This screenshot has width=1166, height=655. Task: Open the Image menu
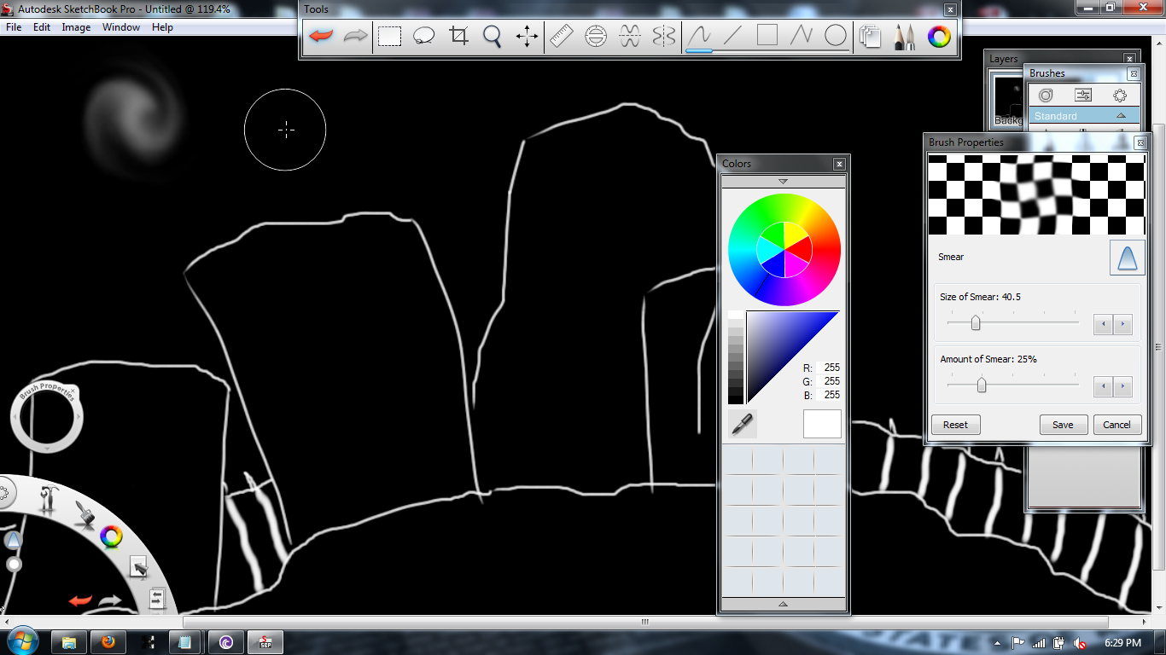[76, 27]
